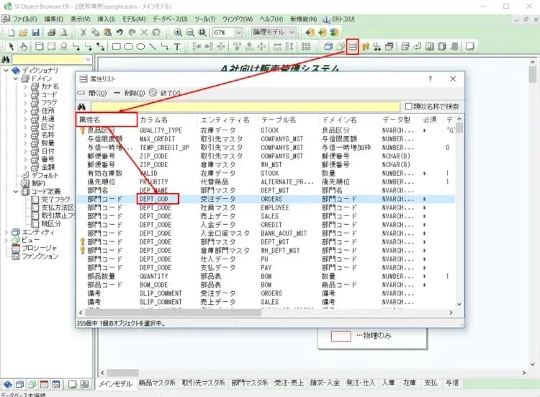Click the Delete X toolbar icon
Image resolution: width=540 pixels, height=397 pixels.
coord(143,32)
